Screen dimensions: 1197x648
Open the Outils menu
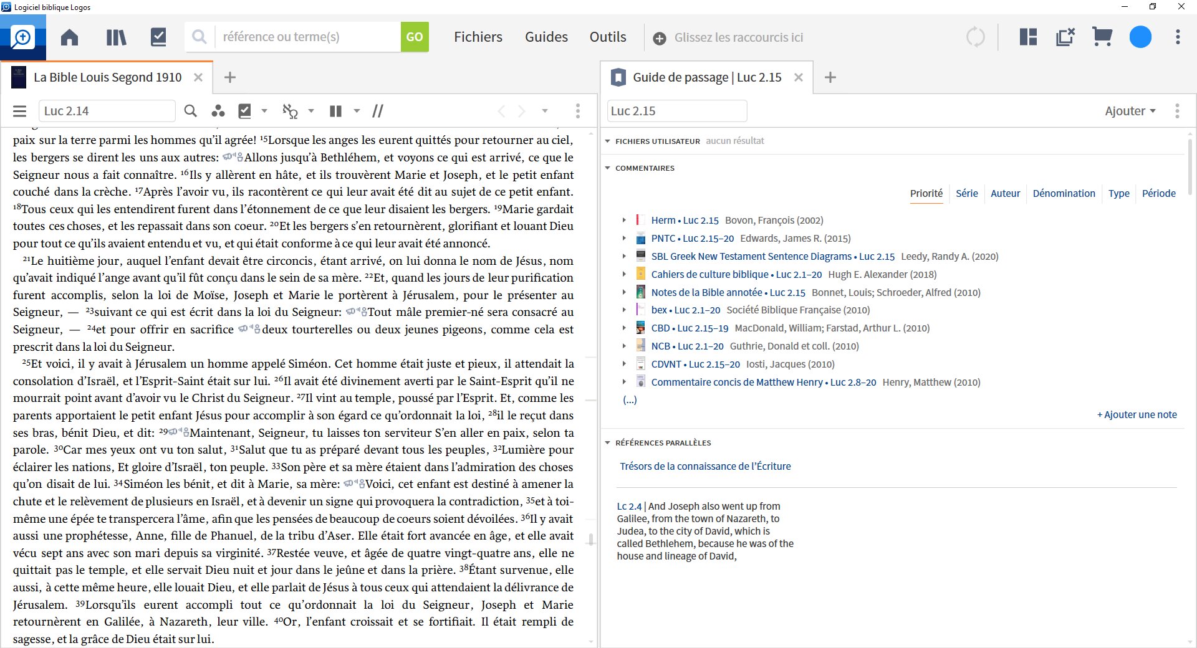pyautogui.click(x=608, y=37)
